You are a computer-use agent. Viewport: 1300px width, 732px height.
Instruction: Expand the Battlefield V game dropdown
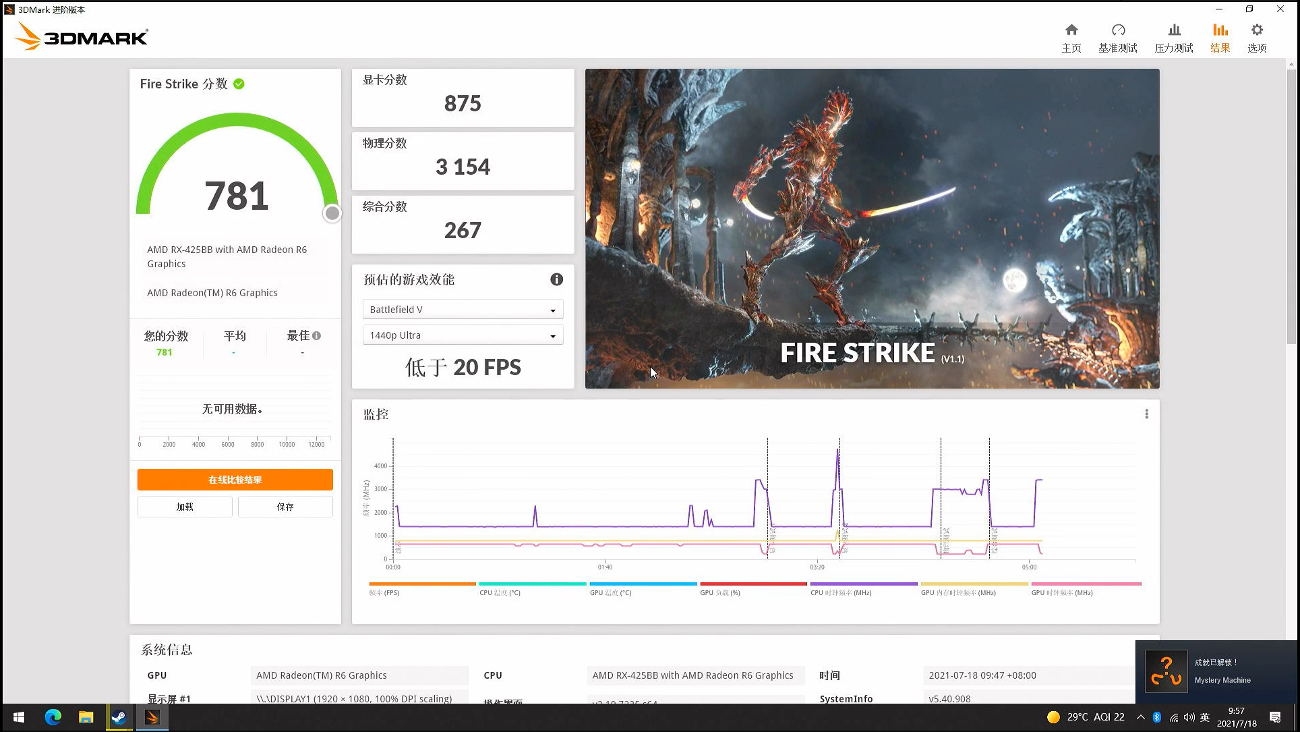[x=463, y=310]
